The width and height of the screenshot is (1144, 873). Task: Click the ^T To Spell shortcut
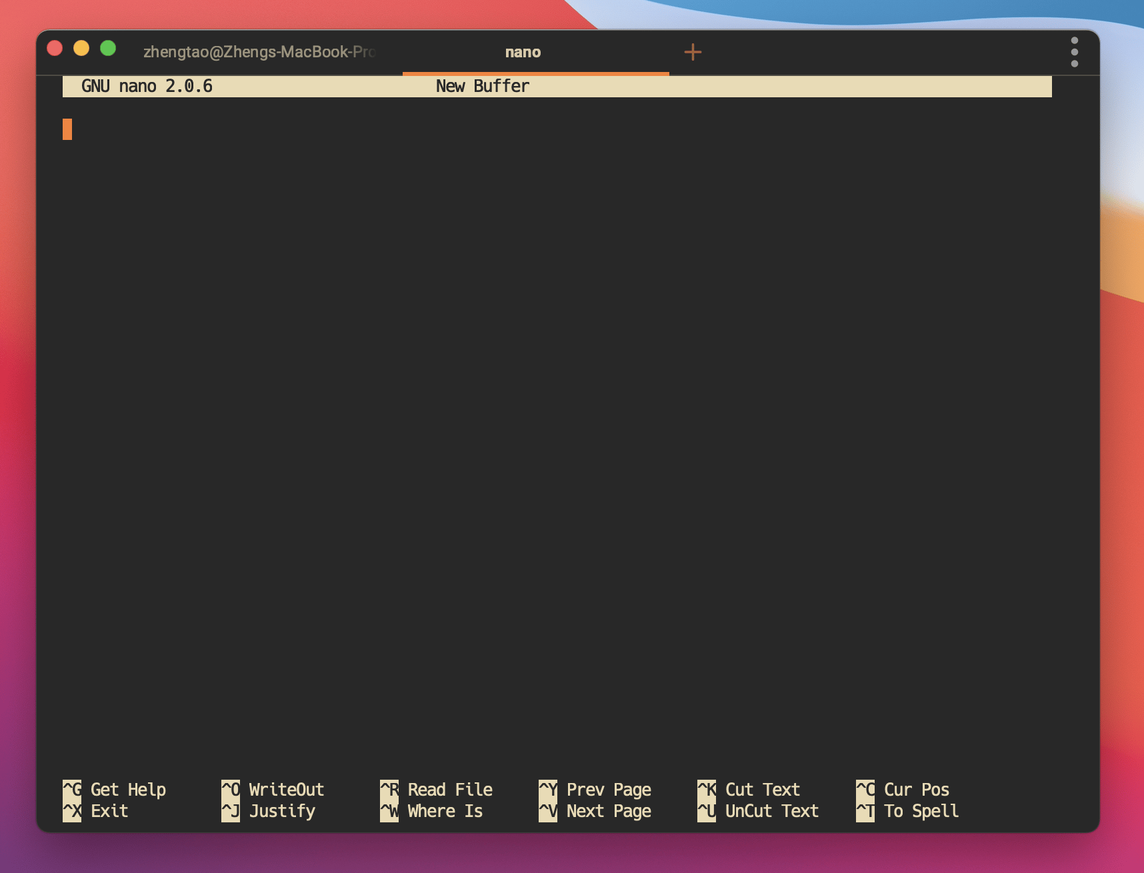click(907, 811)
